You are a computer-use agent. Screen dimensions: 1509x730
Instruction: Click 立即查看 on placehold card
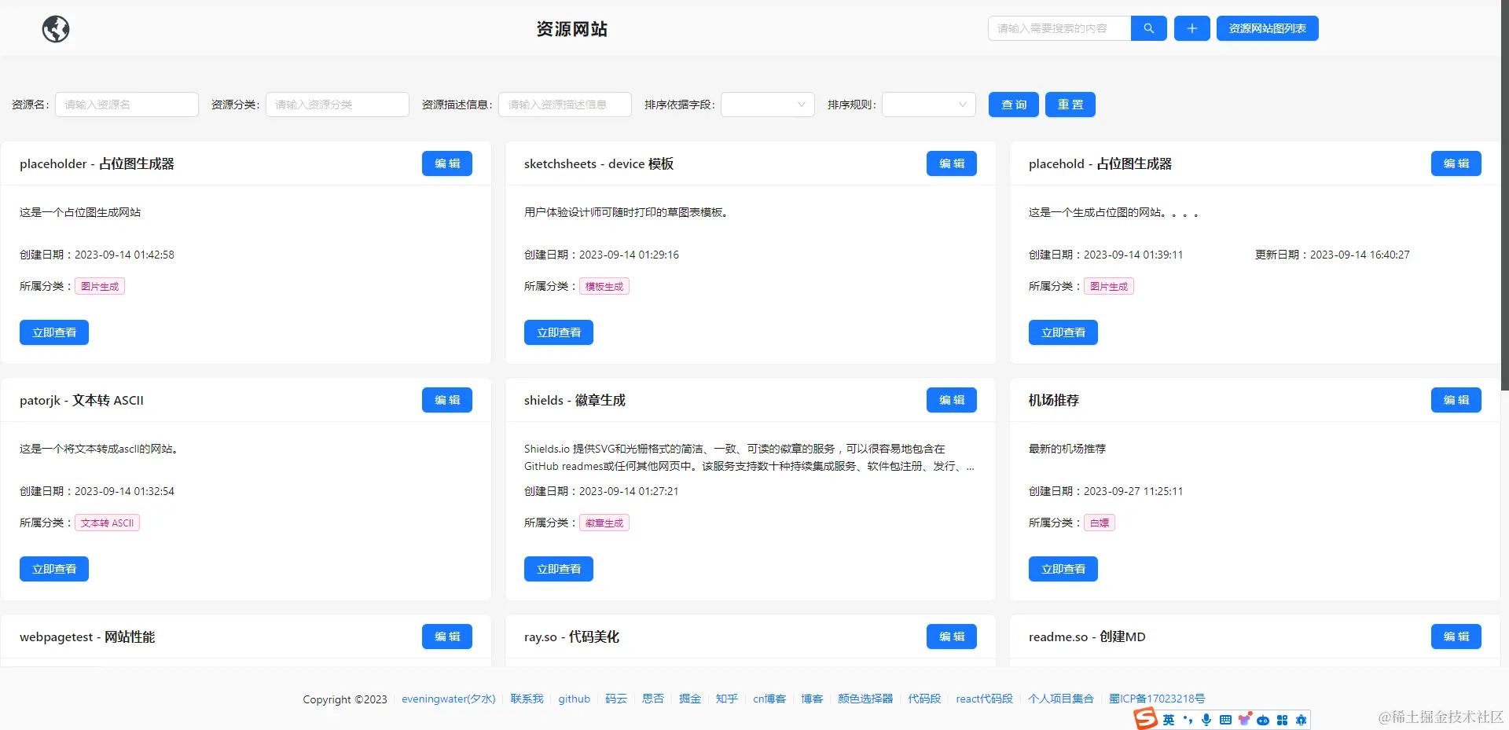[x=1063, y=332]
